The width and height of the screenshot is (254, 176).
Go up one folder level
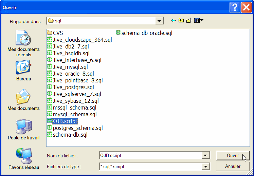point(181,21)
